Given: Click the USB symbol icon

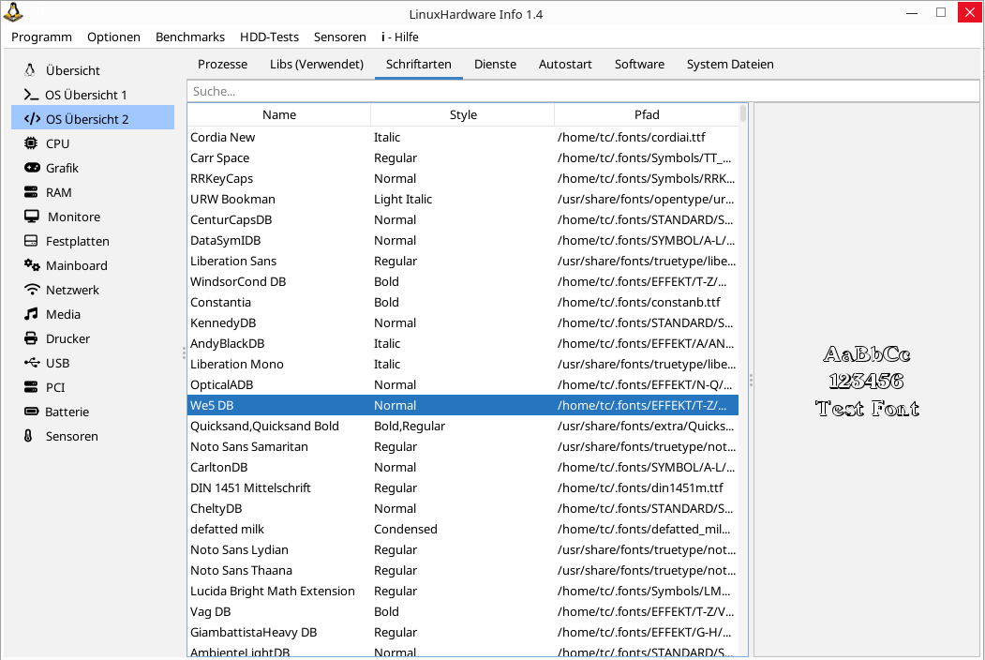Looking at the screenshot, I should [x=32, y=363].
